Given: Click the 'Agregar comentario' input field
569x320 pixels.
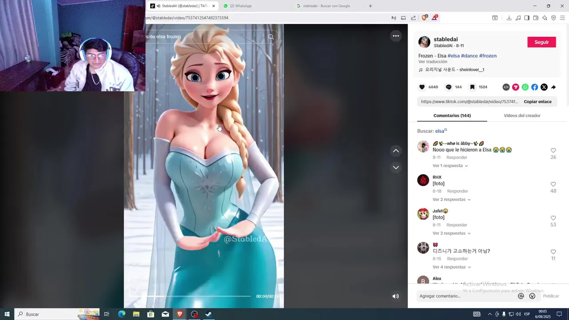Looking at the screenshot, I should tap(465, 296).
